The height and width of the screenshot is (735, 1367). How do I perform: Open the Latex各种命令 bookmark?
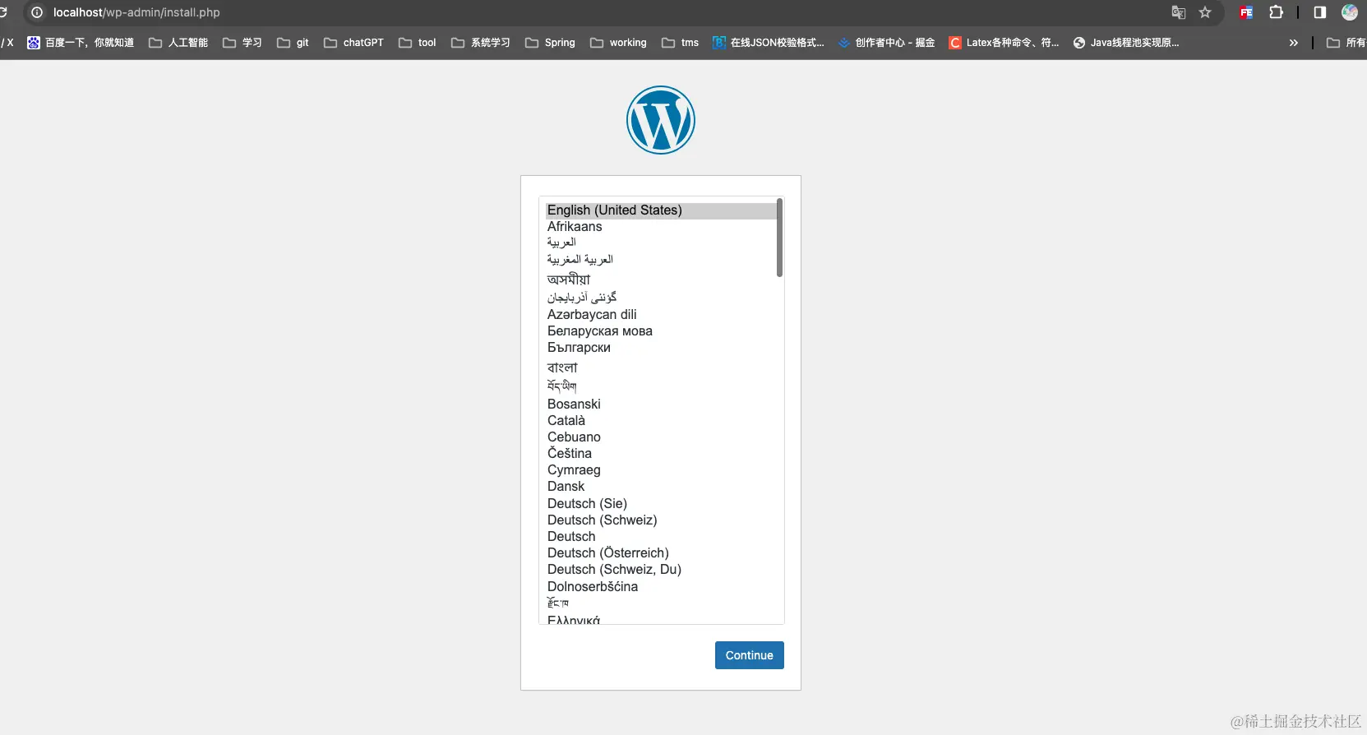1004,43
